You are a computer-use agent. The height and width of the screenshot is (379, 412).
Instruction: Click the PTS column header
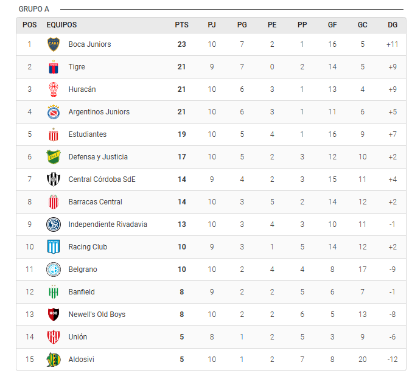(x=181, y=25)
